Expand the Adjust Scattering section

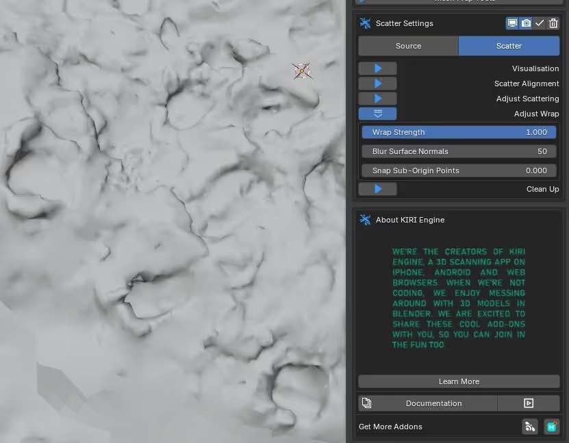[377, 99]
